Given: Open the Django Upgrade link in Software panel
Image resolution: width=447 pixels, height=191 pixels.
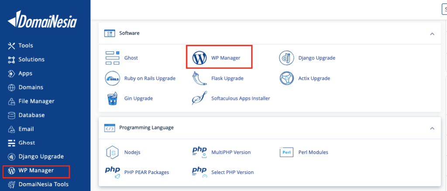Looking at the screenshot, I should pyautogui.click(x=317, y=58).
